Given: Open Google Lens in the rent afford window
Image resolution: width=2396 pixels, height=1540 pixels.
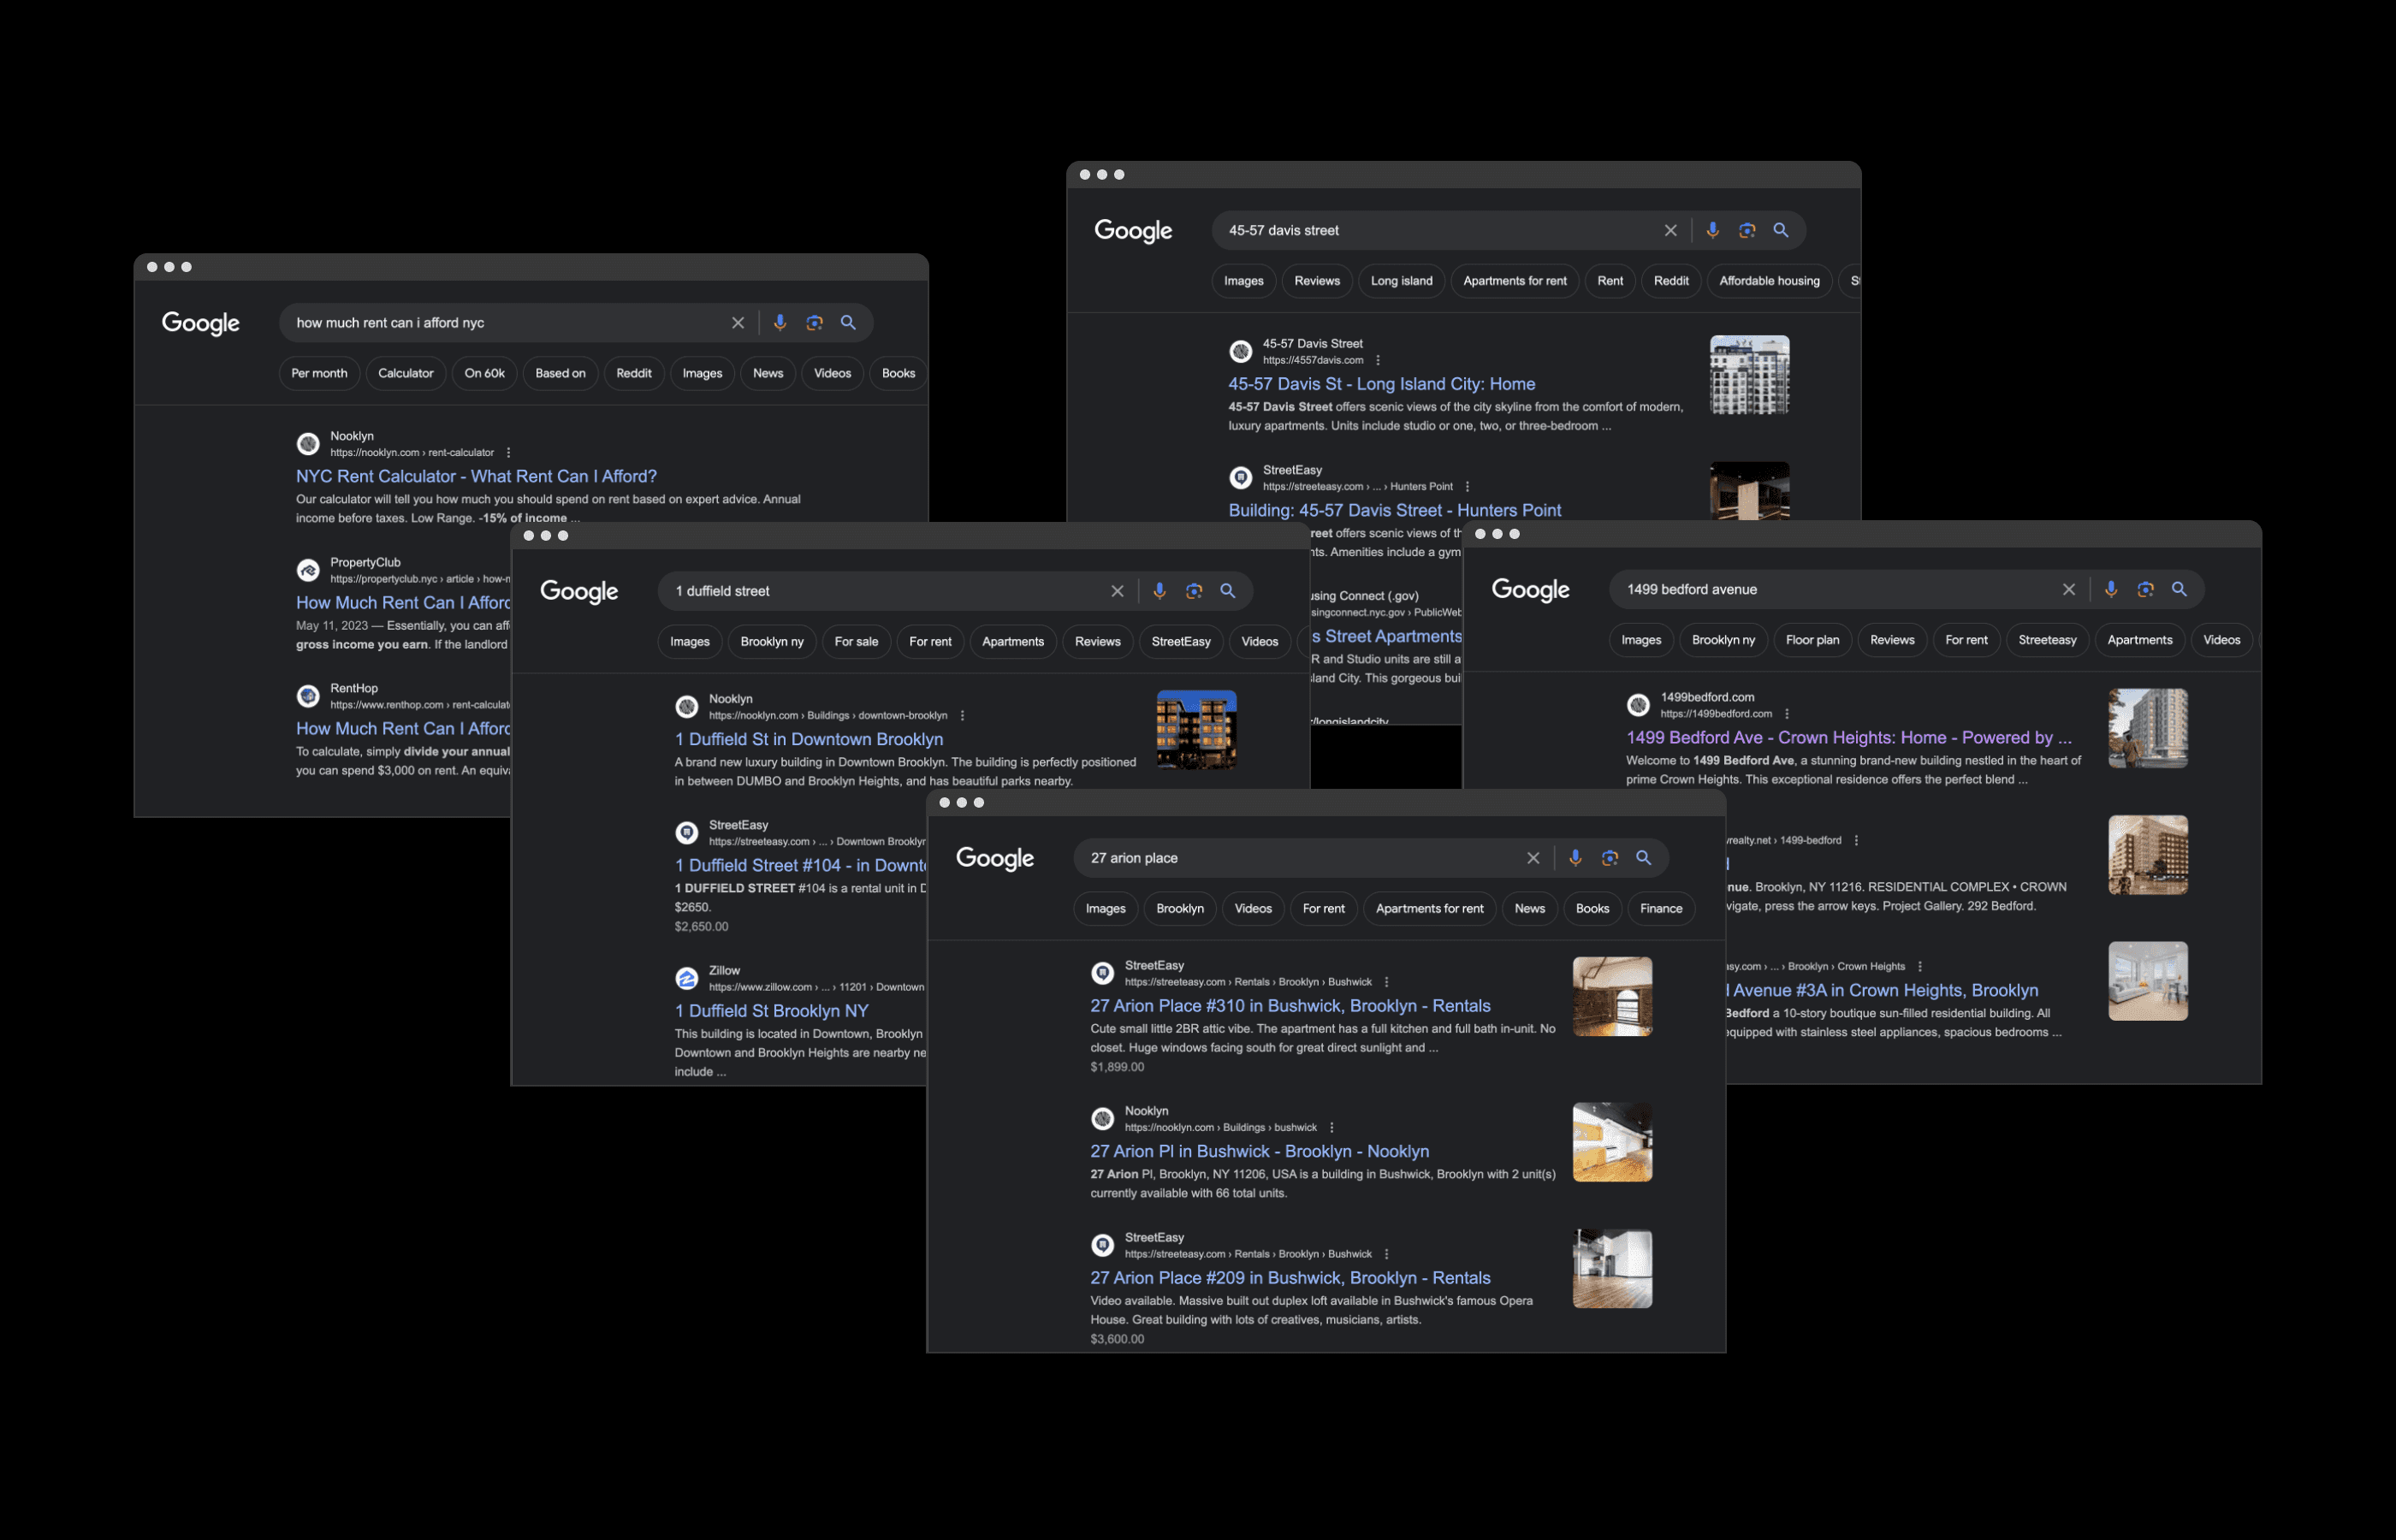Looking at the screenshot, I should tap(814, 322).
